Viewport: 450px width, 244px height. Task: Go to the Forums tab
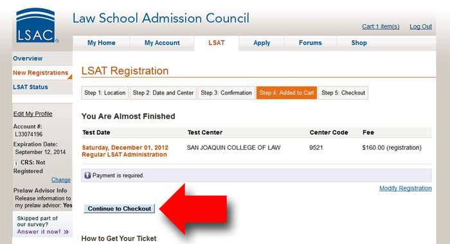point(310,43)
